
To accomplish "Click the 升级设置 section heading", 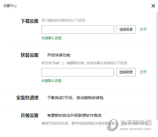I will pos(30,115).
